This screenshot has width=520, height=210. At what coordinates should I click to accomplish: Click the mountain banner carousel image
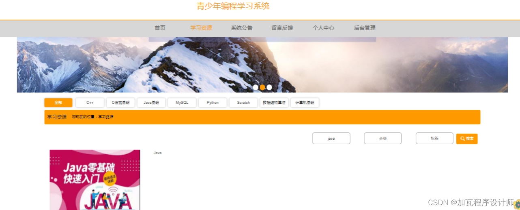262,65
